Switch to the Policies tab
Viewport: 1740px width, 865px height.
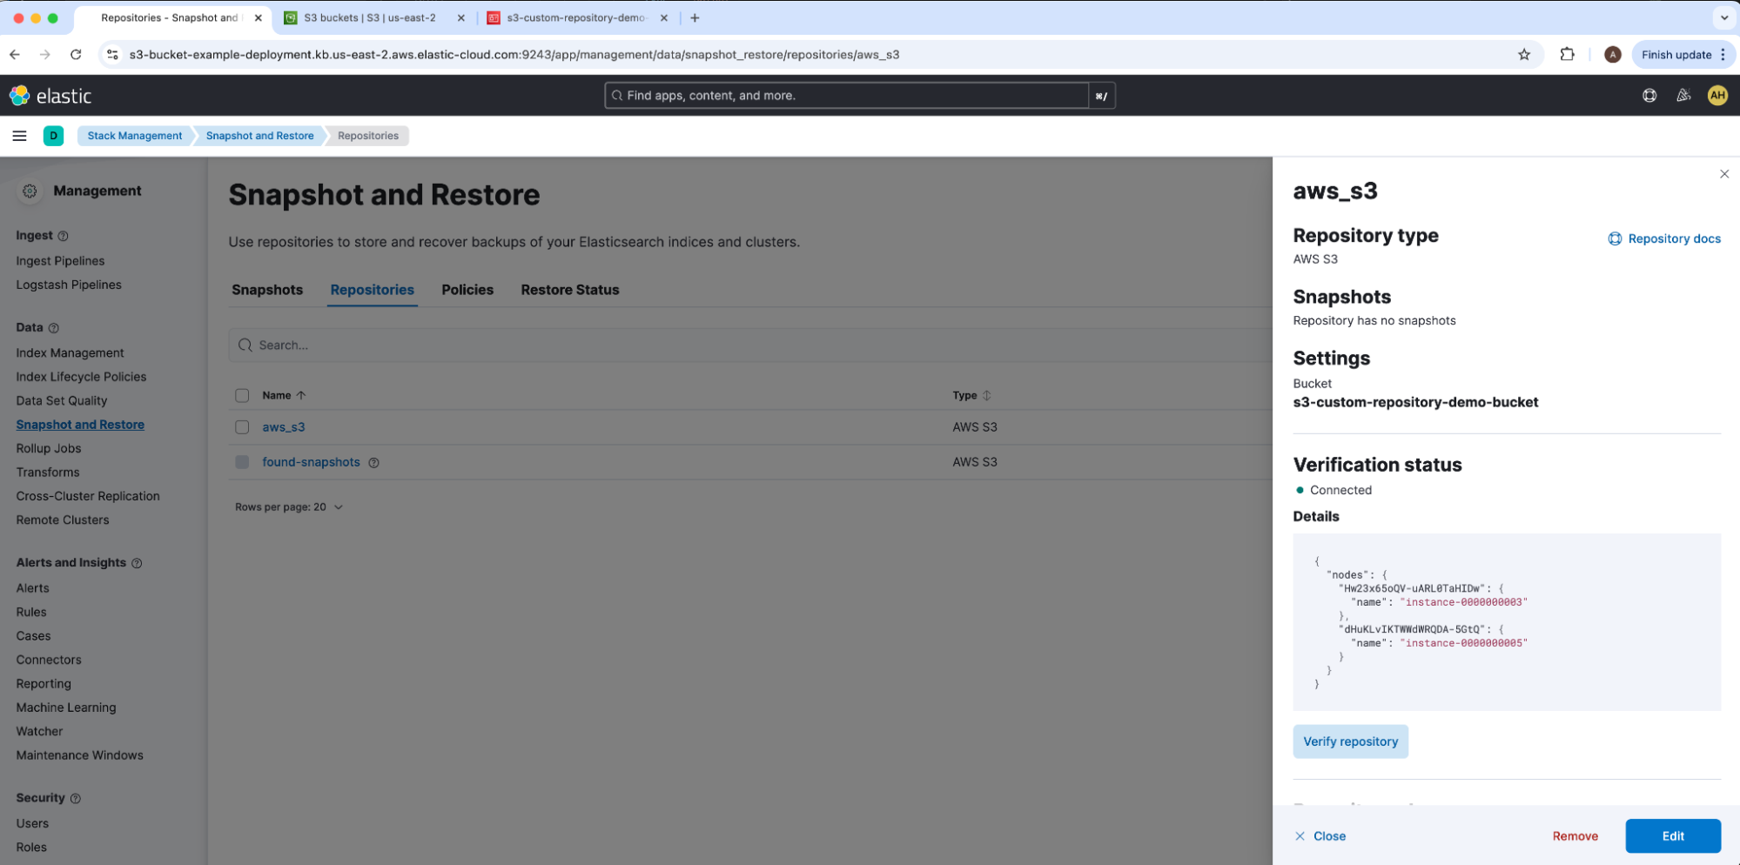point(467,290)
